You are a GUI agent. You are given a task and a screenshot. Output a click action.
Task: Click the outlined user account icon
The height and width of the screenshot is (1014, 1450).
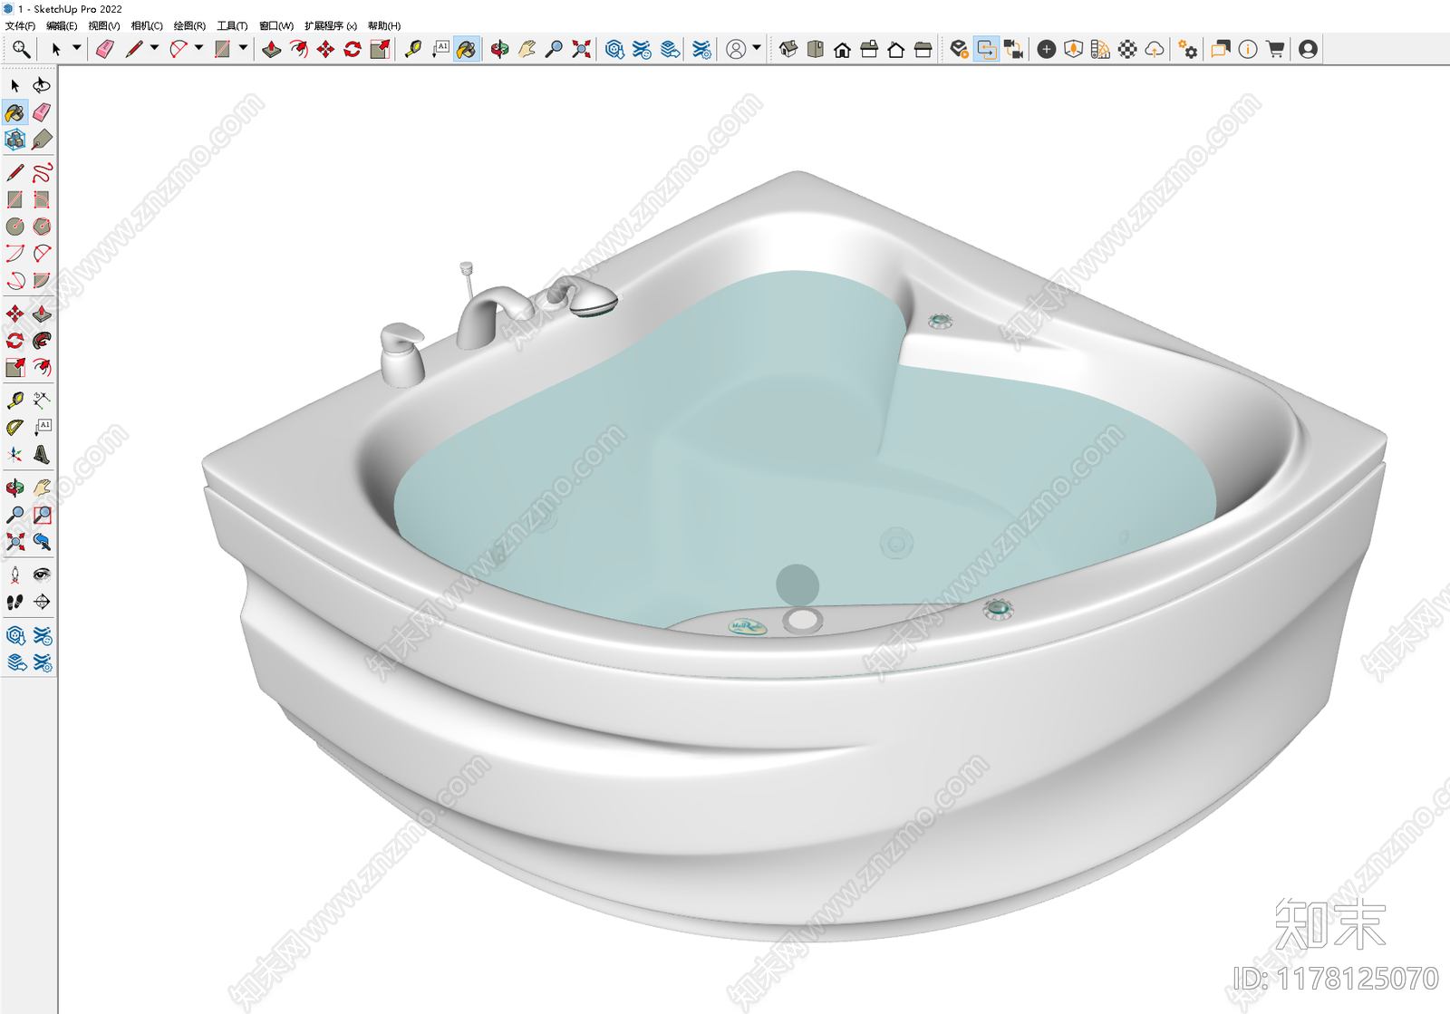coord(736,49)
